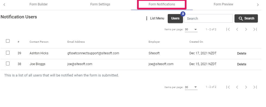This screenshot has width=266, height=107.
Task: Go to next page in bottom paginator
Action: 246,87
